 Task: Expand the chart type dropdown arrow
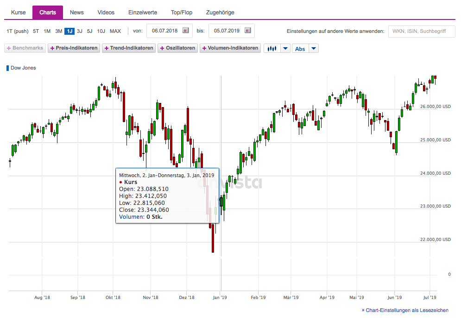(285, 48)
